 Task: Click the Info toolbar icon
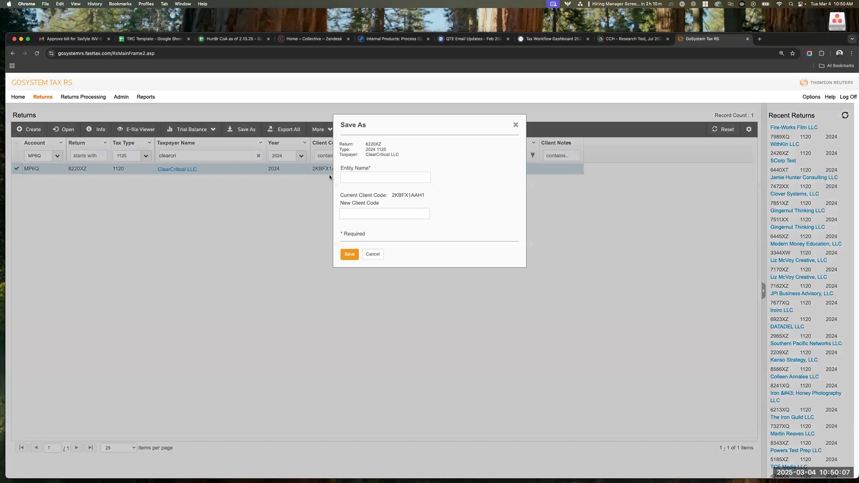coord(89,129)
